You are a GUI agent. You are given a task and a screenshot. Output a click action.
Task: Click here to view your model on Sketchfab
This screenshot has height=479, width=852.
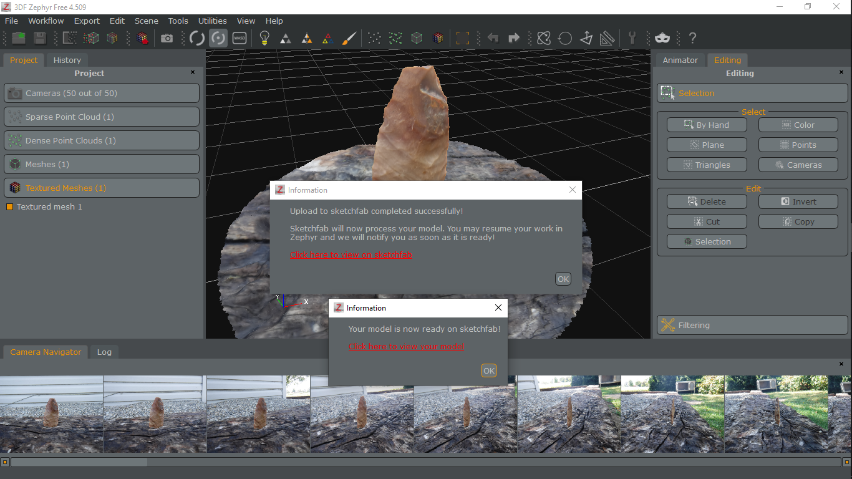tap(406, 346)
